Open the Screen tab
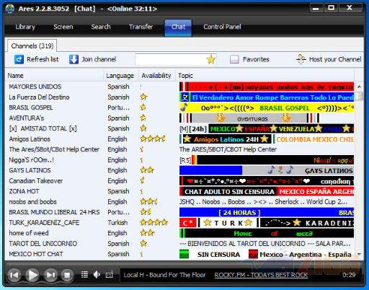Screen dimensions: 369x290 [63, 27]
